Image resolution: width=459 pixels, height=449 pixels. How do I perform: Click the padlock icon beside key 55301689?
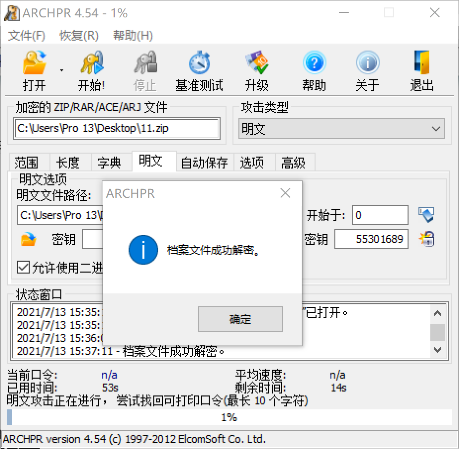click(x=427, y=239)
